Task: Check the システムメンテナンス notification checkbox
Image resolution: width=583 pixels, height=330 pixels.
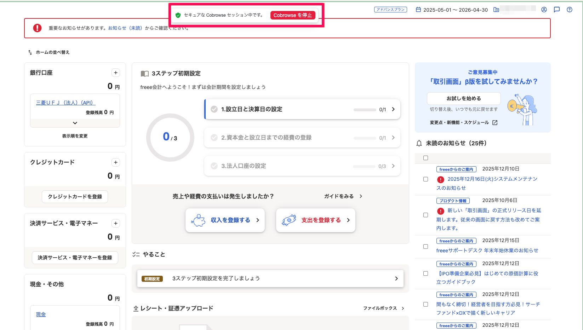Action: click(426, 179)
